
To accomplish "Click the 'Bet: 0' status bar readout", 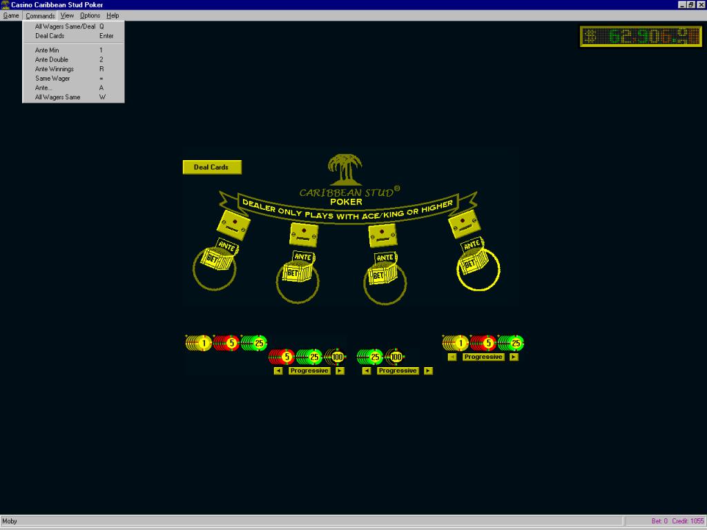I will tap(659, 522).
